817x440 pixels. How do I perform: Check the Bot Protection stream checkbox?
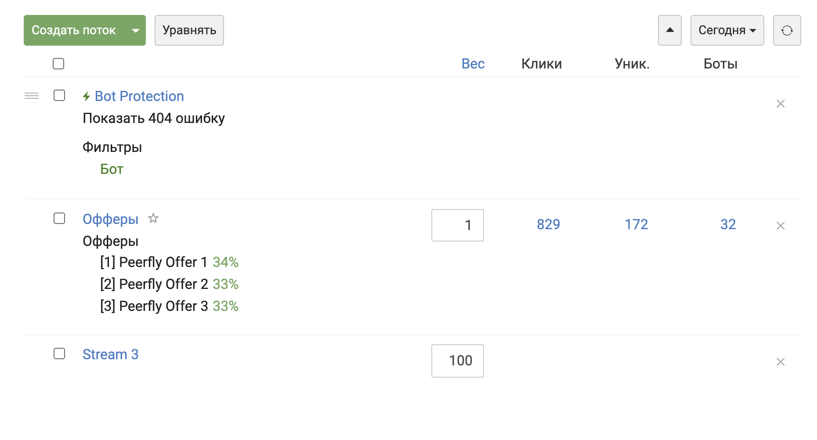click(x=59, y=95)
